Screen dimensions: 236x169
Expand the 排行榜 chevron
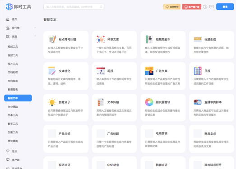[35, 28]
